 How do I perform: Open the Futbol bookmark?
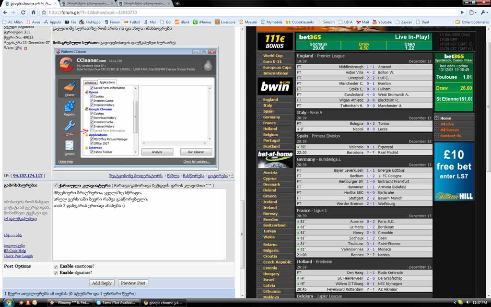132,22
